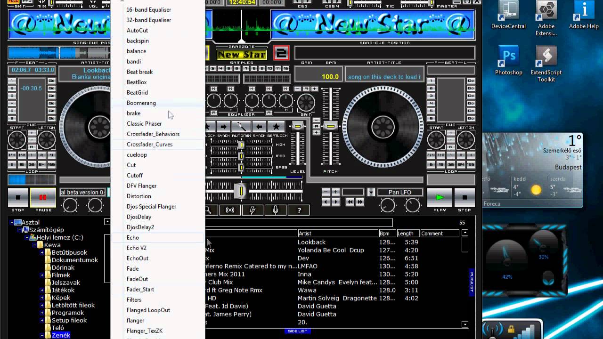Choose 16-band Equaliser menu entry
This screenshot has height=339, width=603.
[x=158, y=10]
